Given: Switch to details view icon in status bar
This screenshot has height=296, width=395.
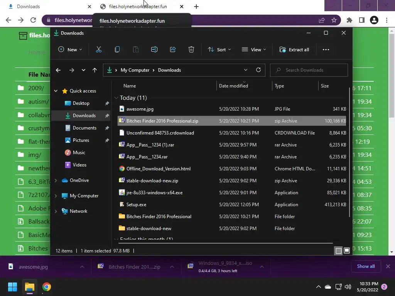Looking at the screenshot, I should point(338,251).
